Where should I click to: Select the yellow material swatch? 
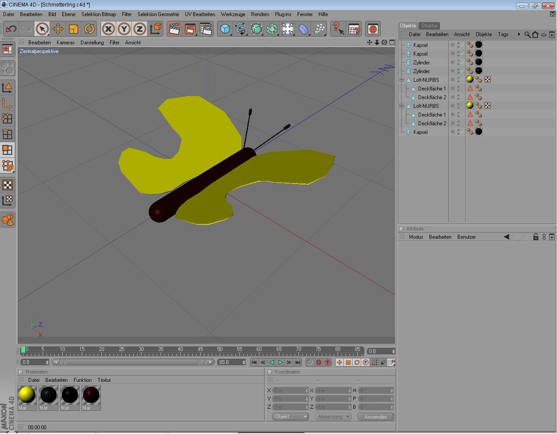(27, 395)
